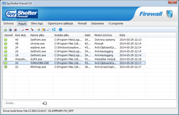Click the SpyShelter Firewall logo
179x115 pixels.
pyautogui.click(x=22, y=14)
